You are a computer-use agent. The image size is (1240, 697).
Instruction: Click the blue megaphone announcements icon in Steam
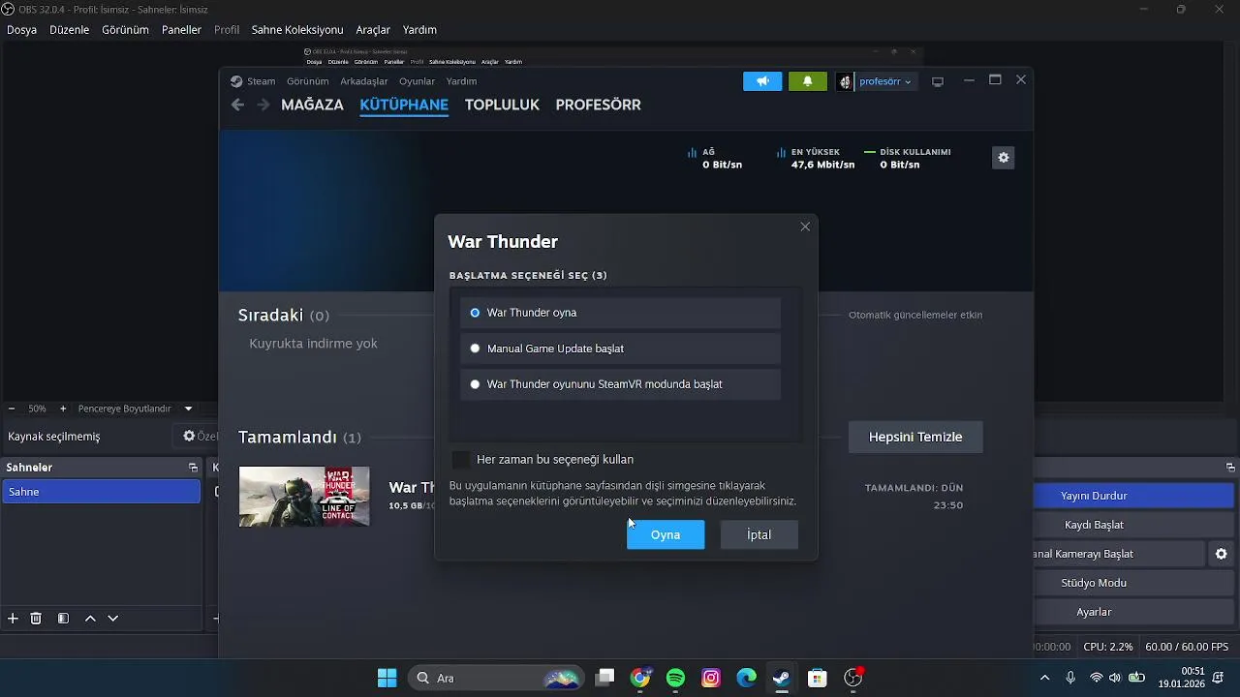(762, 81)
